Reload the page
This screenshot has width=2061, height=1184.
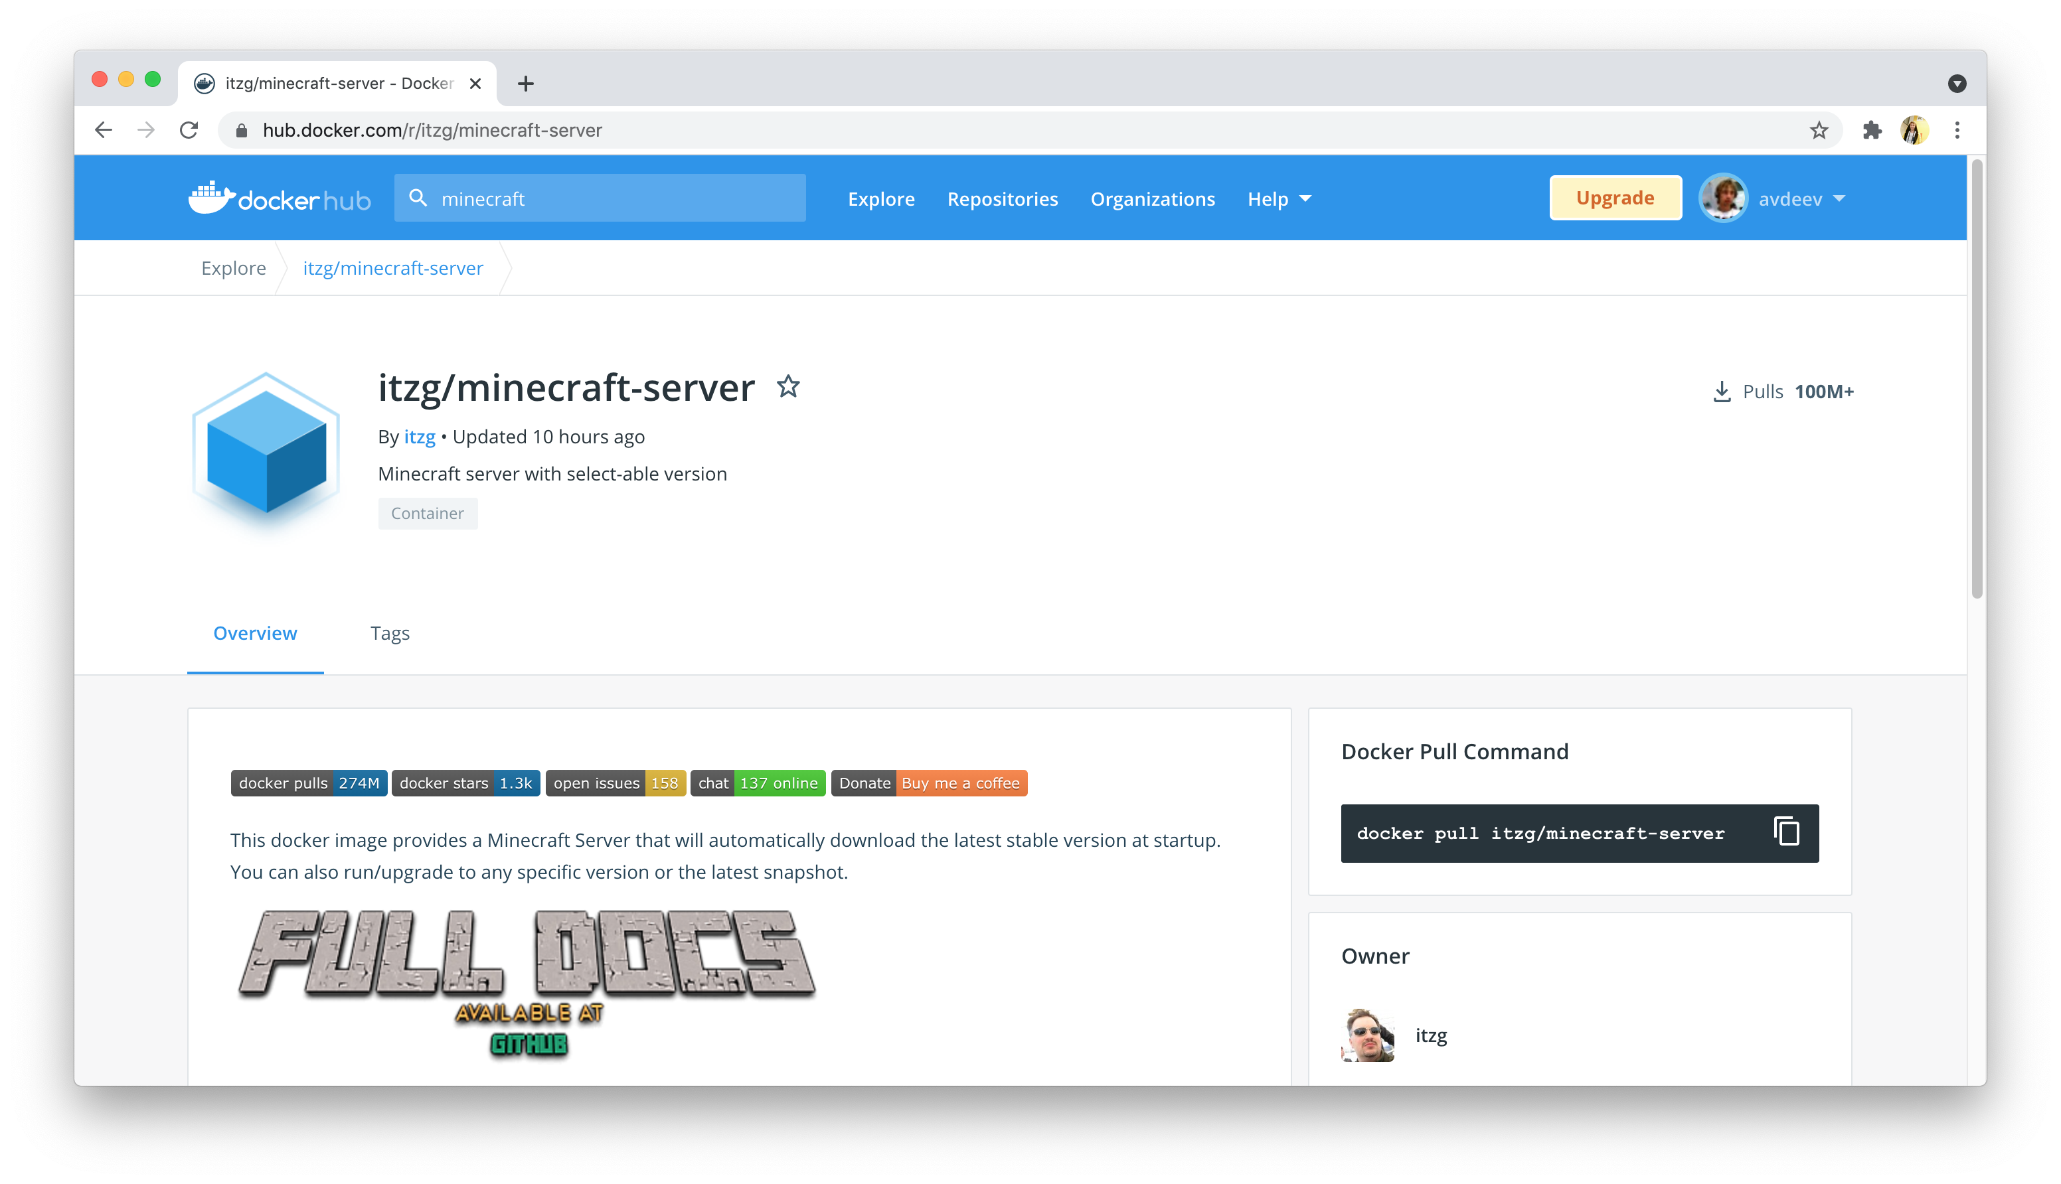189,130
